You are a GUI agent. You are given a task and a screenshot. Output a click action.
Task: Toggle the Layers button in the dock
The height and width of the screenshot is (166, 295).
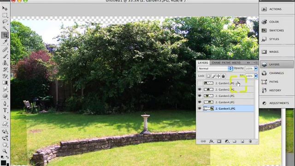277,65
